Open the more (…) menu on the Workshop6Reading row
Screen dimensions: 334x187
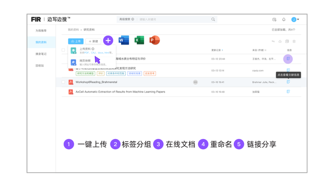coord(195,82)
